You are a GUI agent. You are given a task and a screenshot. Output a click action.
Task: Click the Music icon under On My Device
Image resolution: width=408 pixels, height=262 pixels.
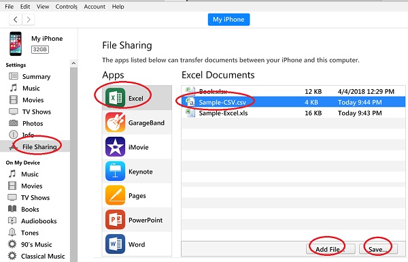coord(12,174)
